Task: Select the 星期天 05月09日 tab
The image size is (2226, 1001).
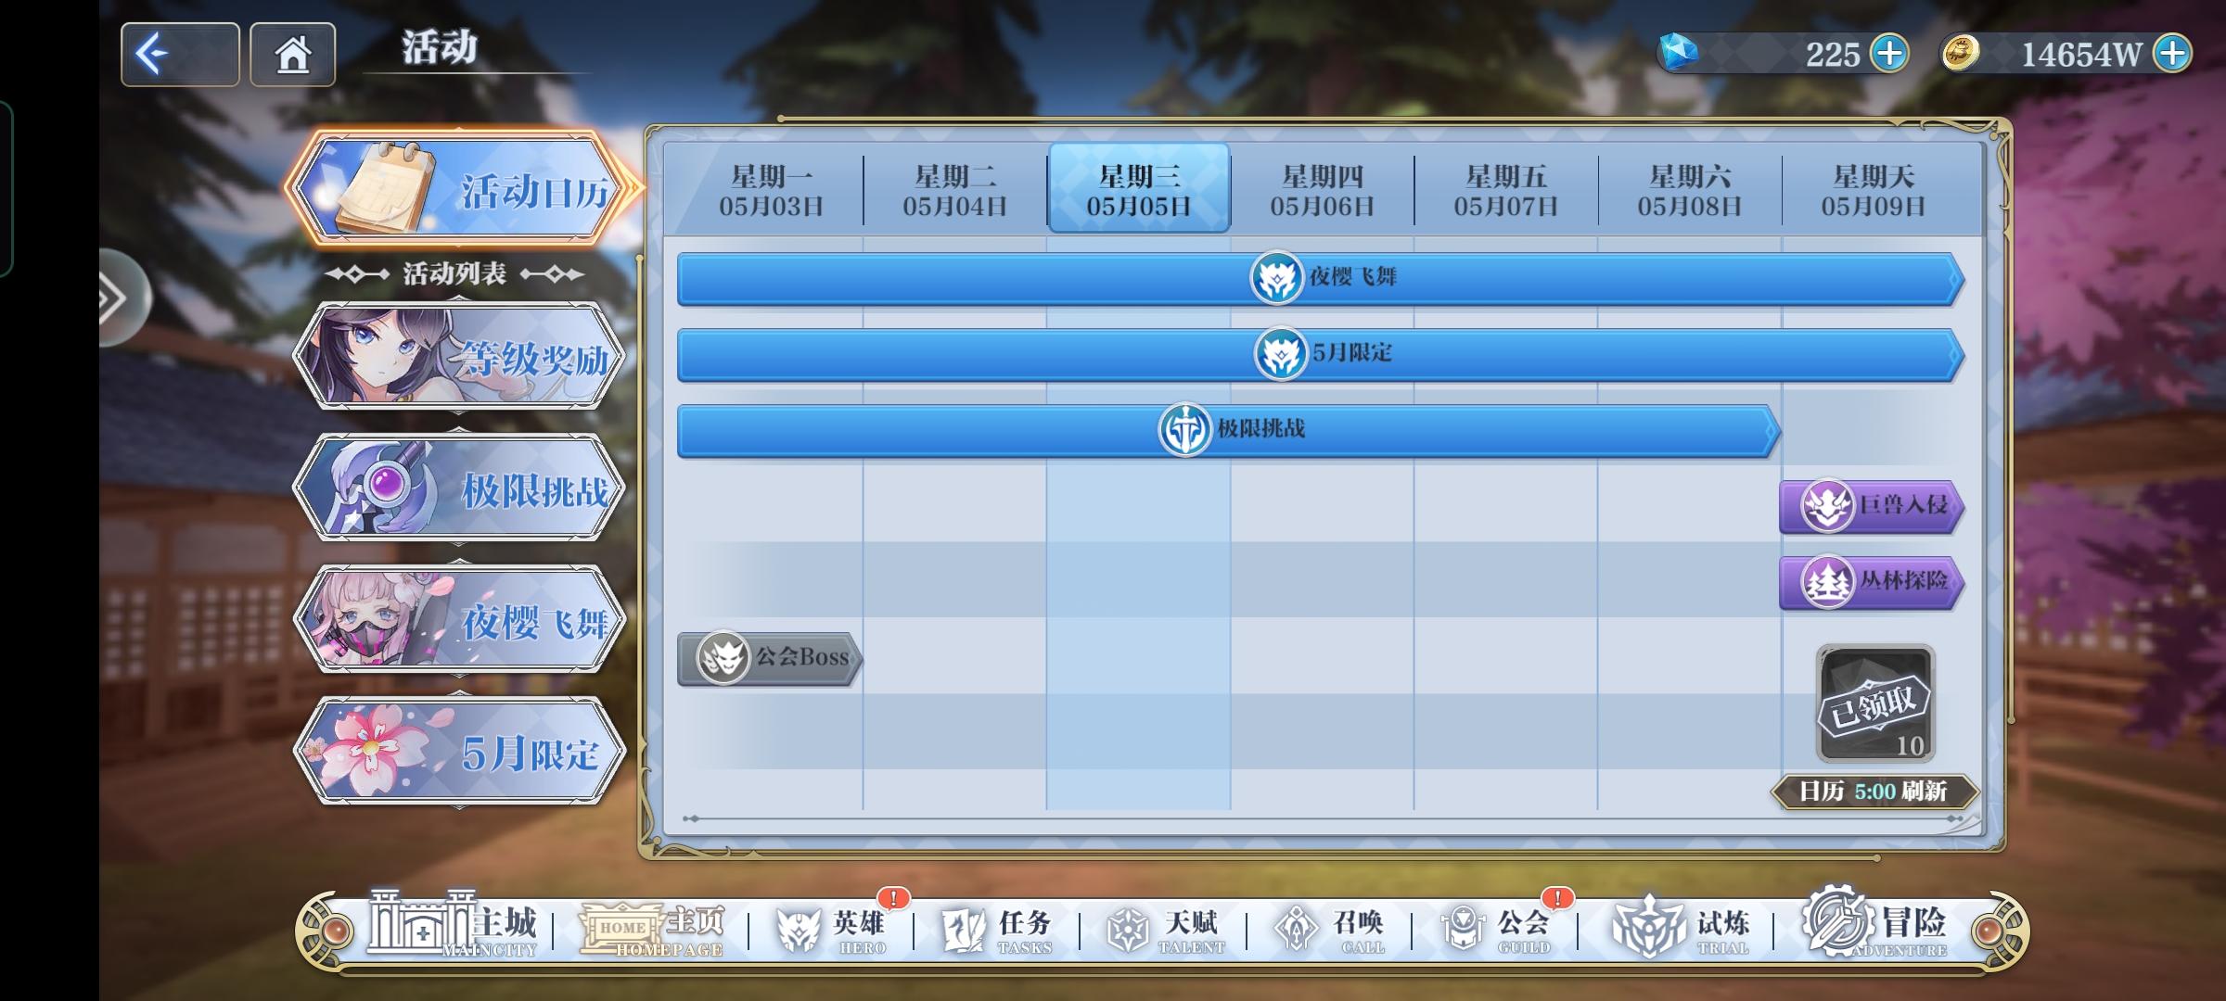Action: [1873, 190]
